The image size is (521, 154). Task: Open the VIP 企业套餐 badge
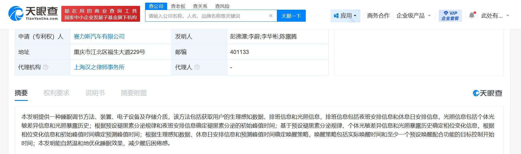coord(450,16)
